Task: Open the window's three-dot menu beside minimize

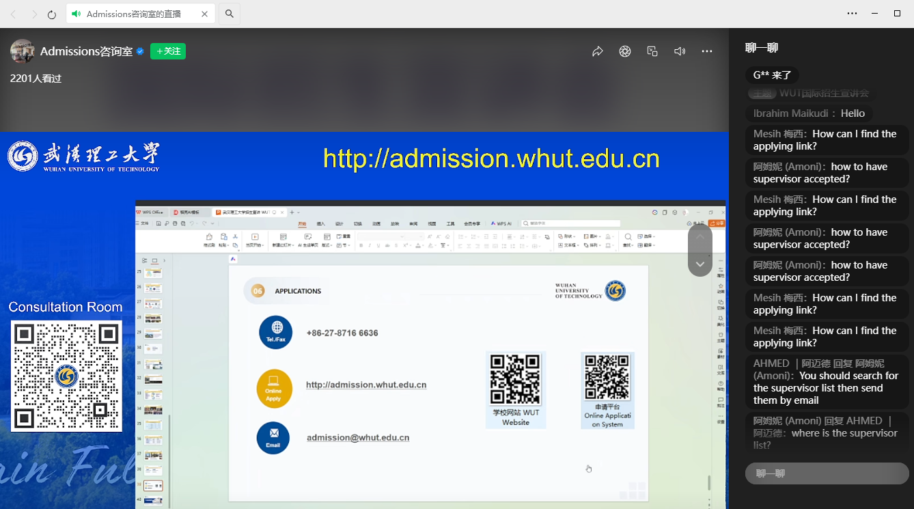Action: [852, 13]
